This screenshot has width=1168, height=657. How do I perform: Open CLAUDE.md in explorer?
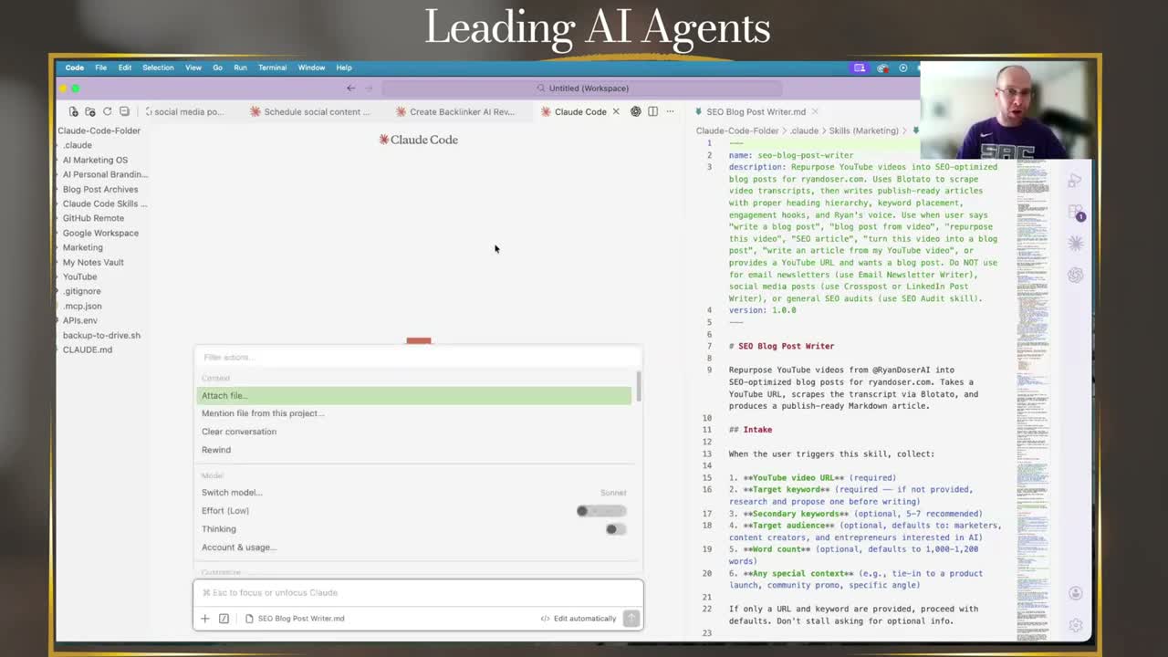tap(88, 349)
